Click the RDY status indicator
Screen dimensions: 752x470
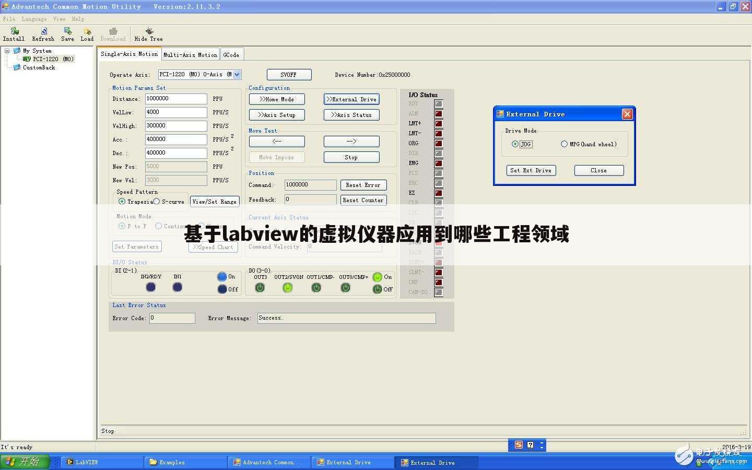439,103
